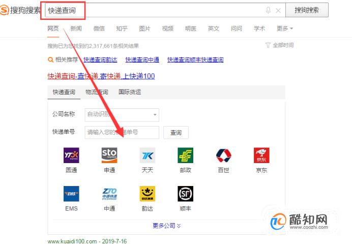Select the 快递查询 widget tab
352x249 pixels.
[64, 92]
